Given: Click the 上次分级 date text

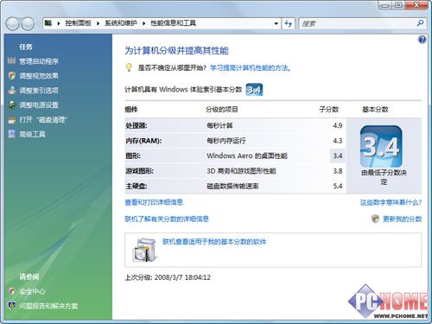Looking at the screenshot, I should pyautogui.click(x=168, y=277).
